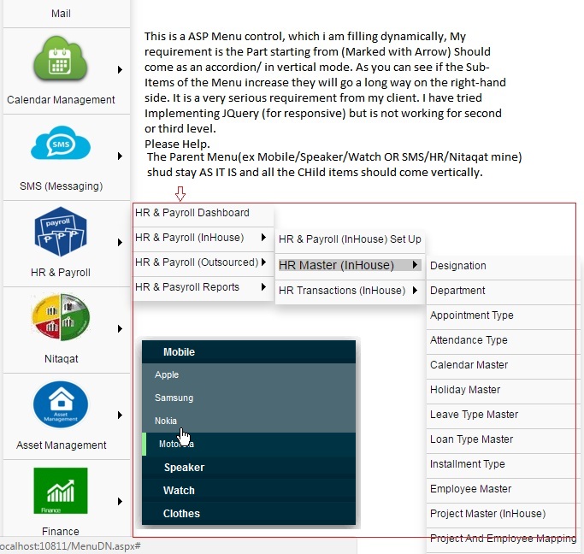
Task: Click the SMS (Messaging) label
Action: pos(61,186)
